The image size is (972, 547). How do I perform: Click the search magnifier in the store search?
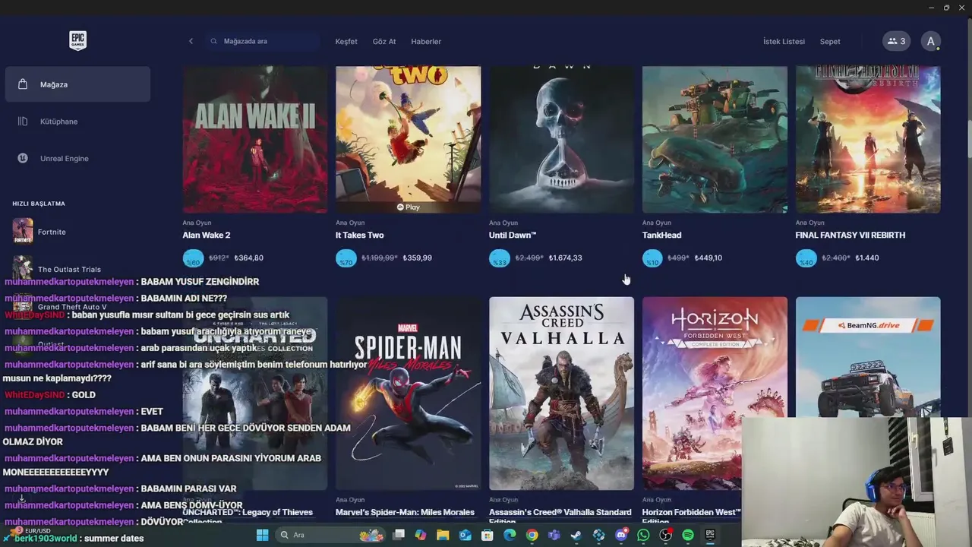pyautogui.click(x=213, y=41)
